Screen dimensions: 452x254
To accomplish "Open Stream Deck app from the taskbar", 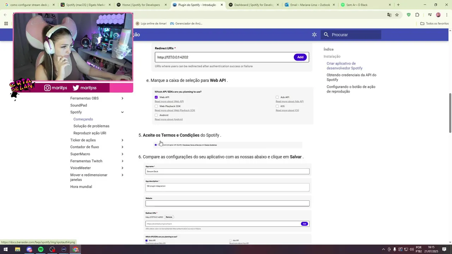I will pos(64,249).
